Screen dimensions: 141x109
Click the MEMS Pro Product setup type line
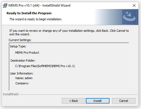coord(27,53)
